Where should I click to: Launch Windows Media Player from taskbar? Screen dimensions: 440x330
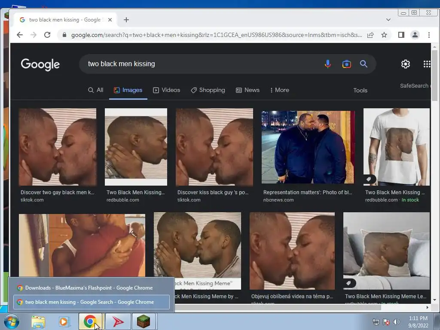(x=64, y=321)
